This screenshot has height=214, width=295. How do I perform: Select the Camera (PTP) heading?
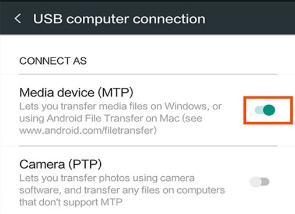click(x=61, y=164)
